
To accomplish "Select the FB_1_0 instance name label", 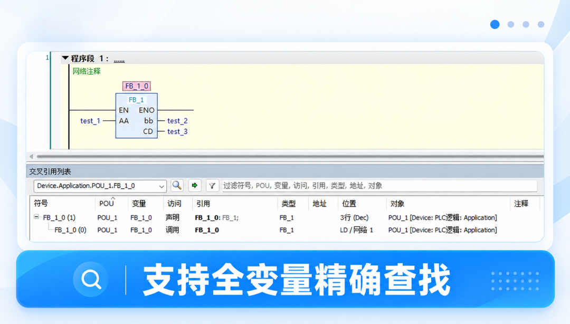I will tap(137, 86).
